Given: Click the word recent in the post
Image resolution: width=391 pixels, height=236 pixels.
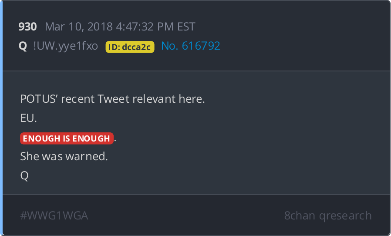Looking at the screenshot, I should [78, 99].
